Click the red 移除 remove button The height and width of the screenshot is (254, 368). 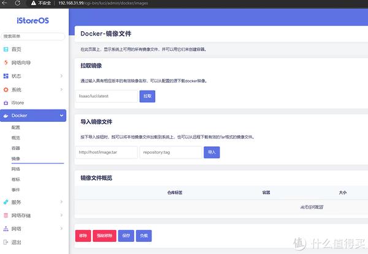pyautogui.click(x=83, y=236)
